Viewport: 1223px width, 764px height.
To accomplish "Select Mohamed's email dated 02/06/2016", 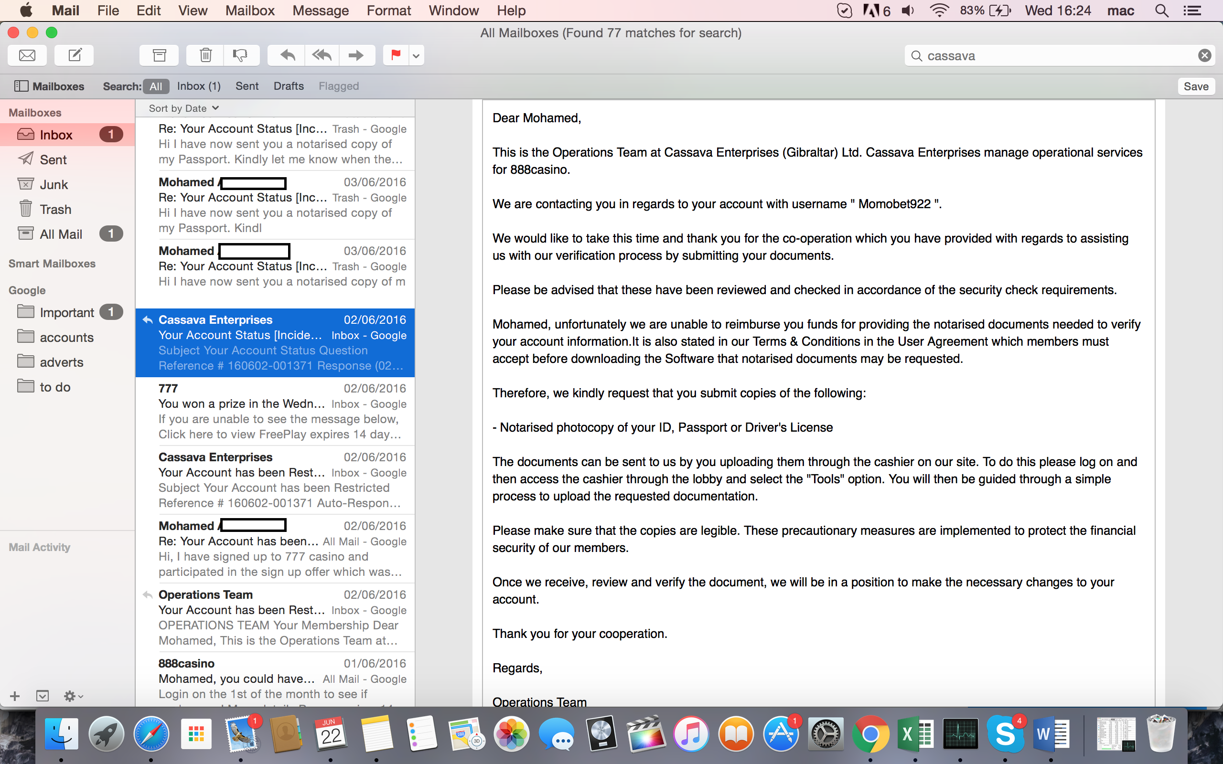I will pyautogui.click(x=276, y=549).
